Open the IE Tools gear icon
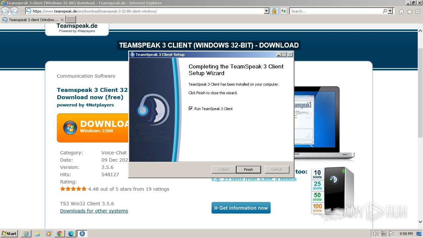423x238 pixels. pos(418,12)
